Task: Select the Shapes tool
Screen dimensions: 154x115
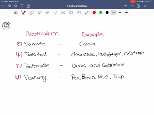Action: coord(47,13)
